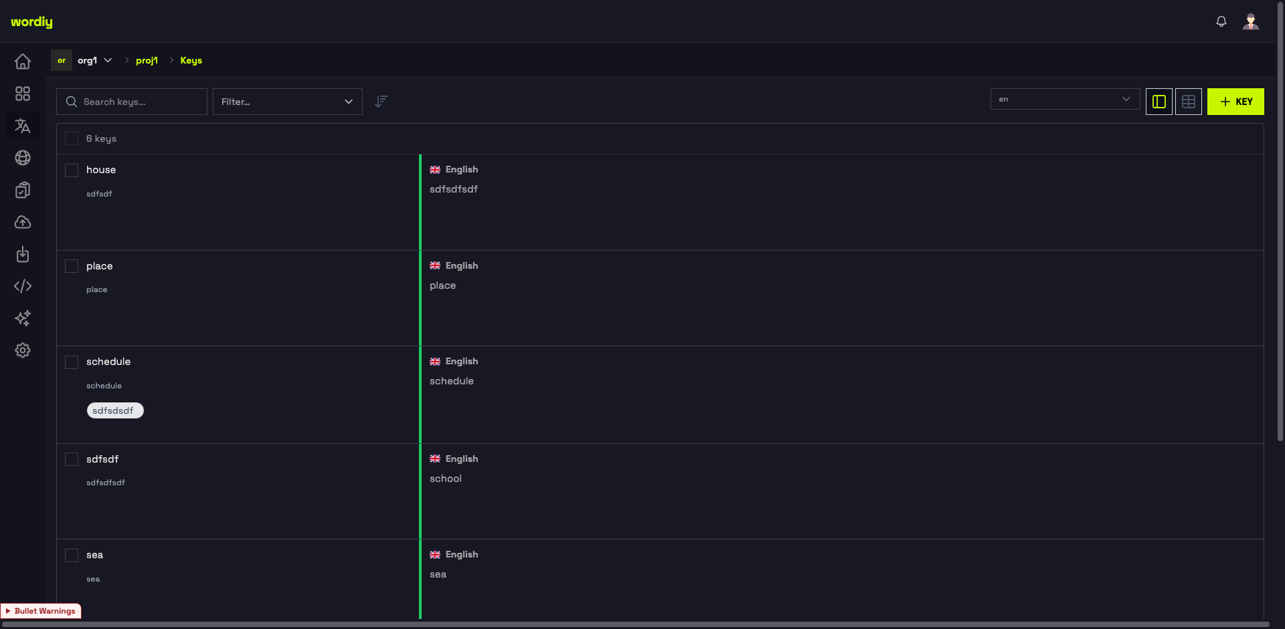Screen dimensions: 1285x629
Task: Open the house key name
Action: click(101, 170)
